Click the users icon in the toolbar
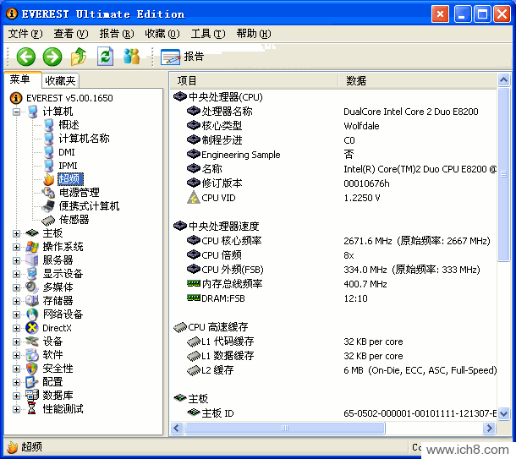Image resolution: width=516 pixels, height=459 pixels. 131,57
